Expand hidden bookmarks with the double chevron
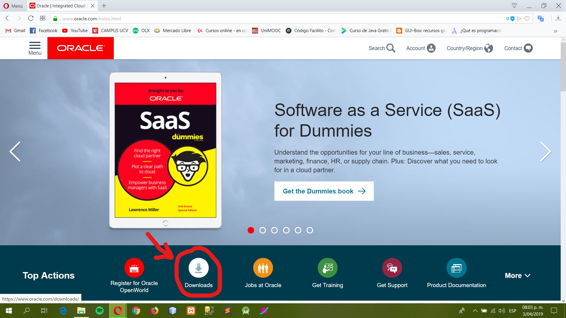This screenshot has width=566, height=318. click(555, 31)
